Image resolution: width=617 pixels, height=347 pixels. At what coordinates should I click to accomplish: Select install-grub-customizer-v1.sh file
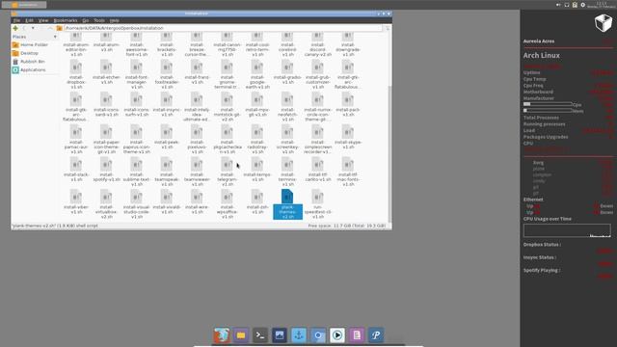[317, 75]
